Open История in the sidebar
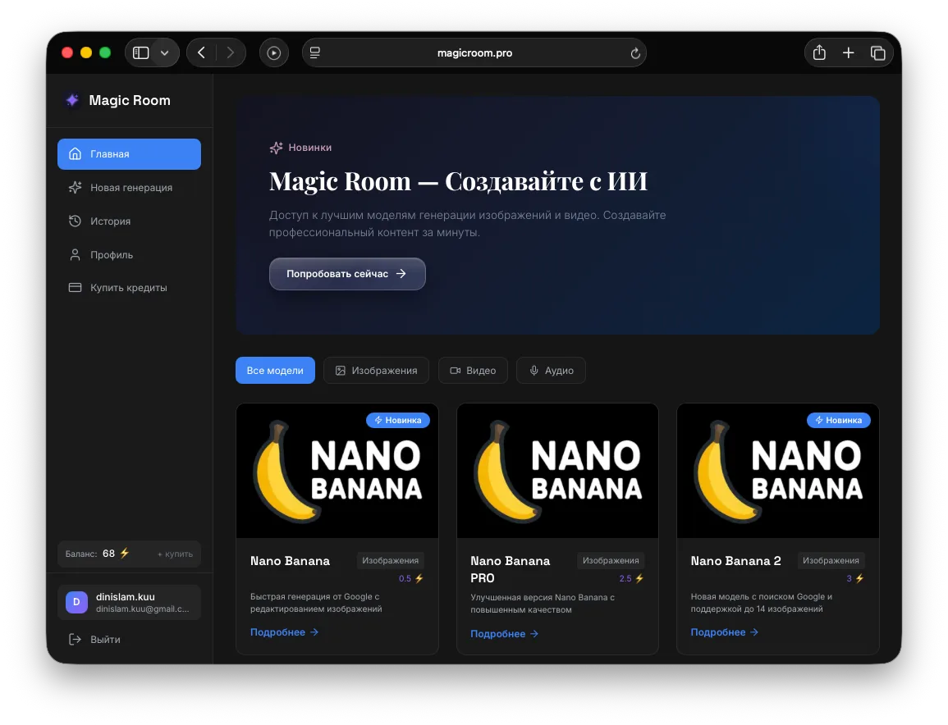948x725 pixels. 129,221
